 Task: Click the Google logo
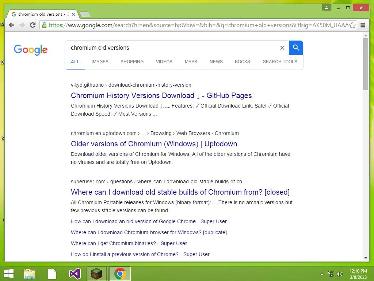point(31,50)
